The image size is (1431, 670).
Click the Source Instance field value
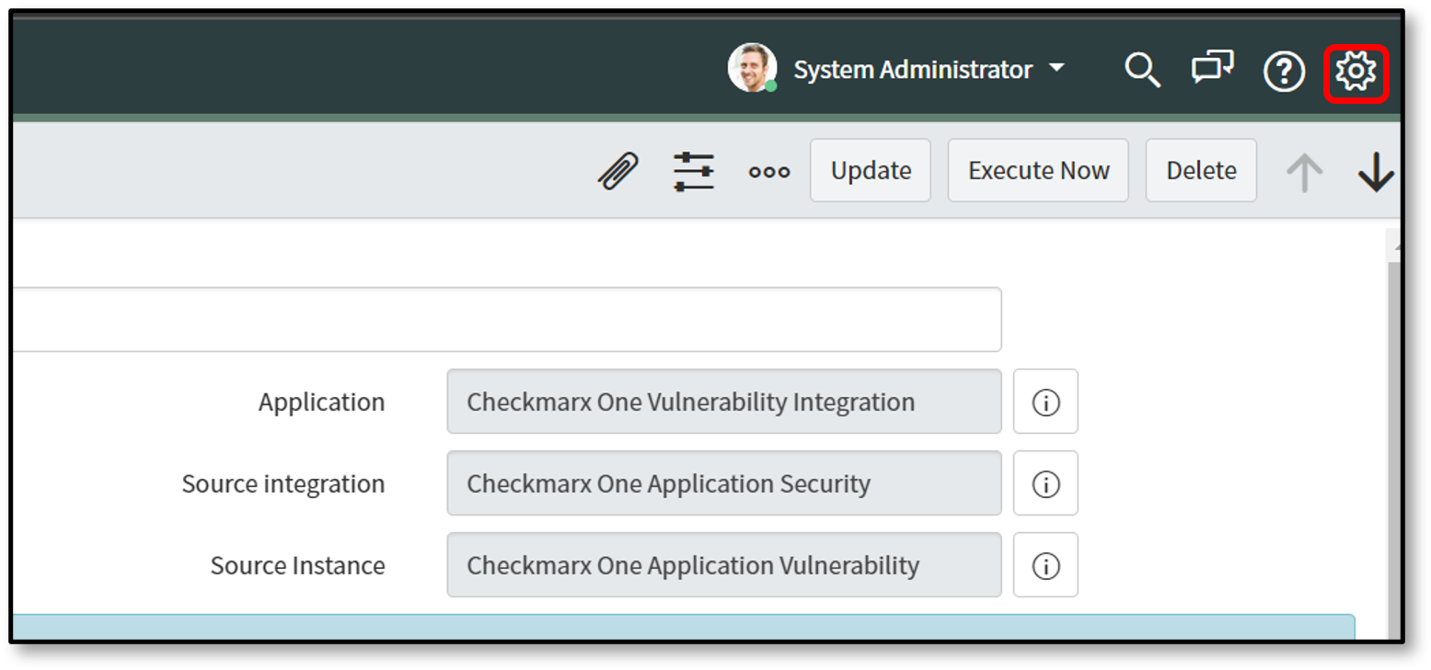click(724, 565)
